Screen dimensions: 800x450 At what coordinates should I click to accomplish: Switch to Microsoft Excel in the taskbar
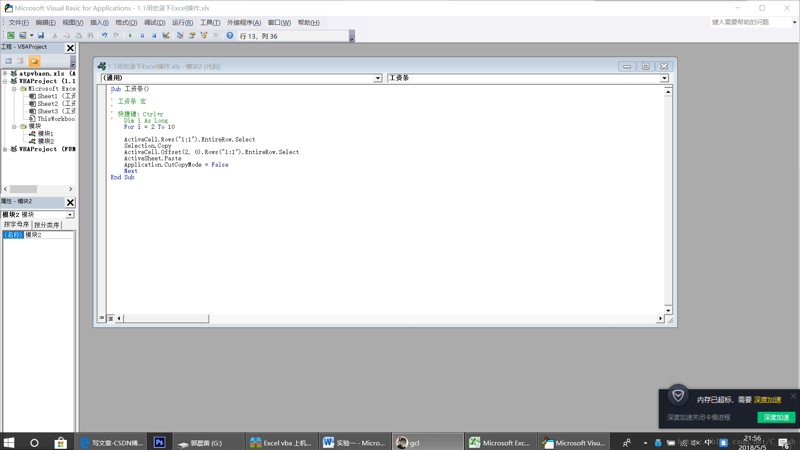(500, 442)
